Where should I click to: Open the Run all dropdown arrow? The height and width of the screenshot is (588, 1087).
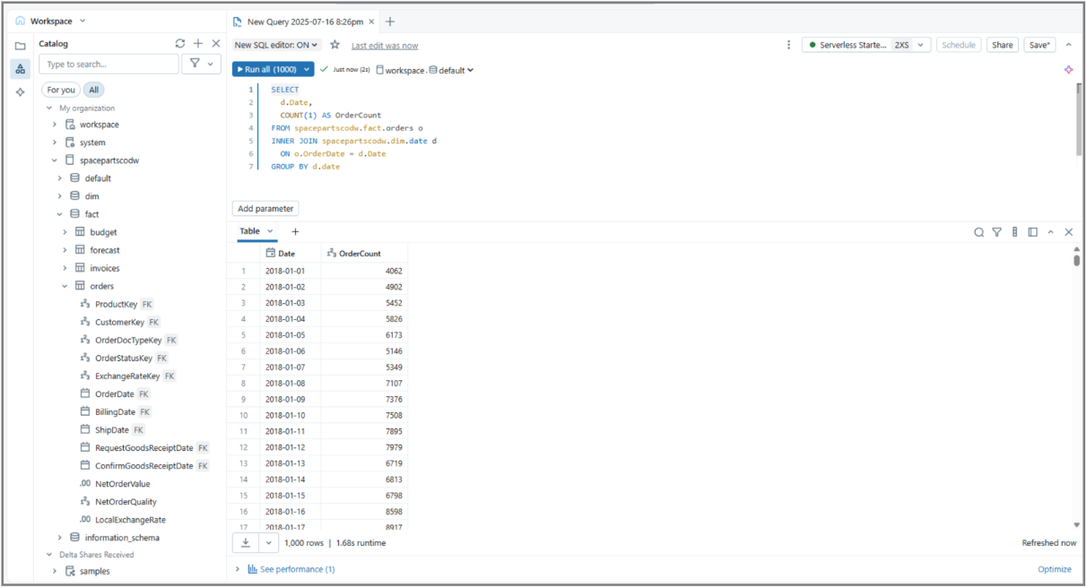305,69
